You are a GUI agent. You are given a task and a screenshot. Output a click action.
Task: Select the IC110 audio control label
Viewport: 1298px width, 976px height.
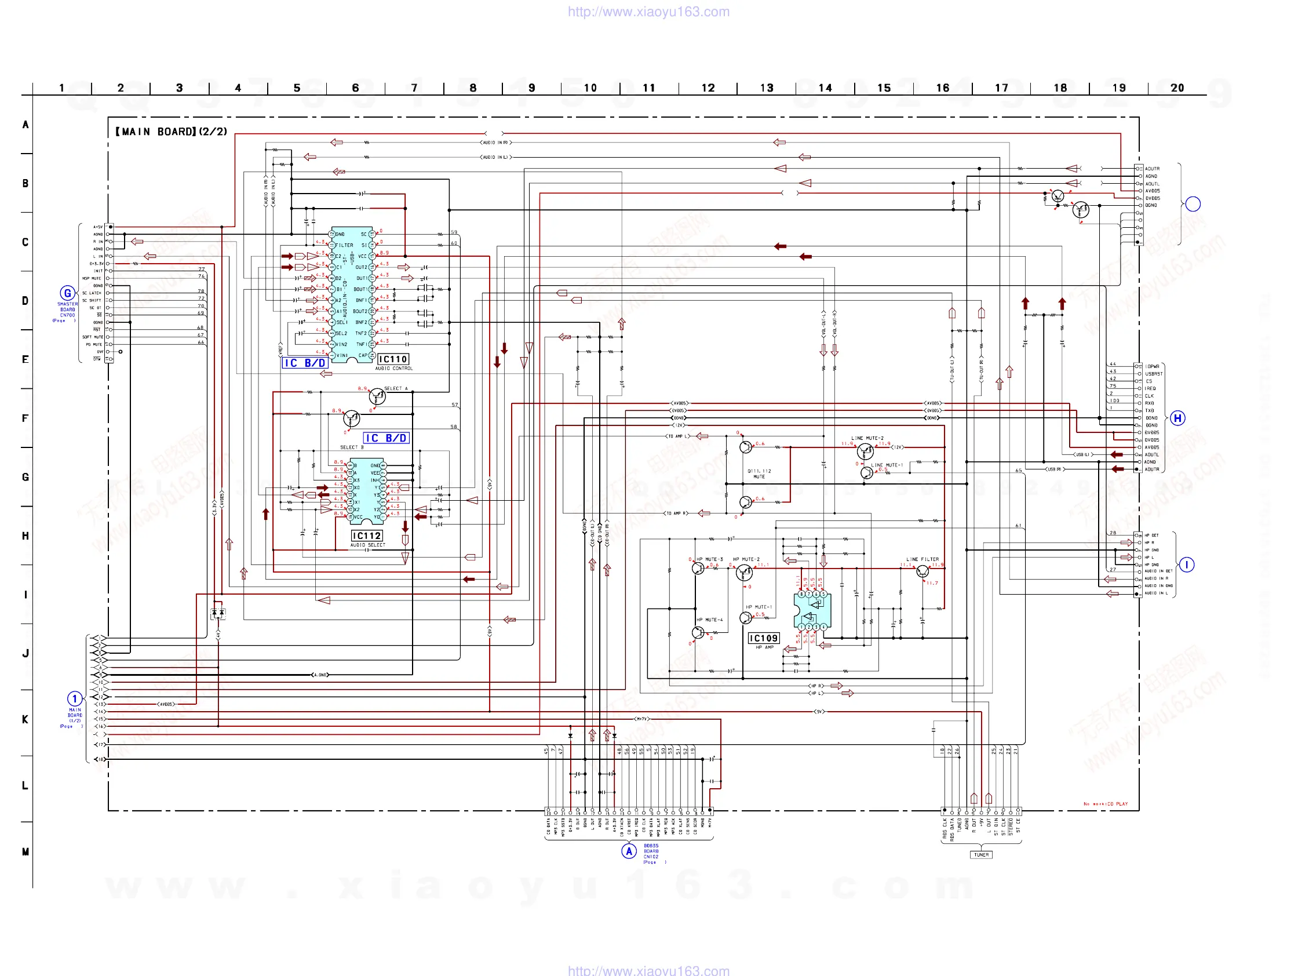coord(392,359)
